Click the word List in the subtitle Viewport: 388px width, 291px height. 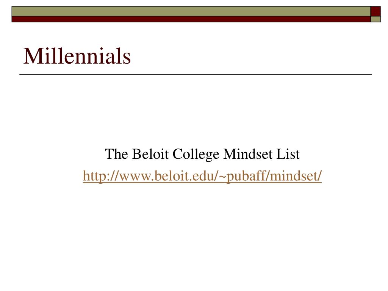[x=288, y=154]
